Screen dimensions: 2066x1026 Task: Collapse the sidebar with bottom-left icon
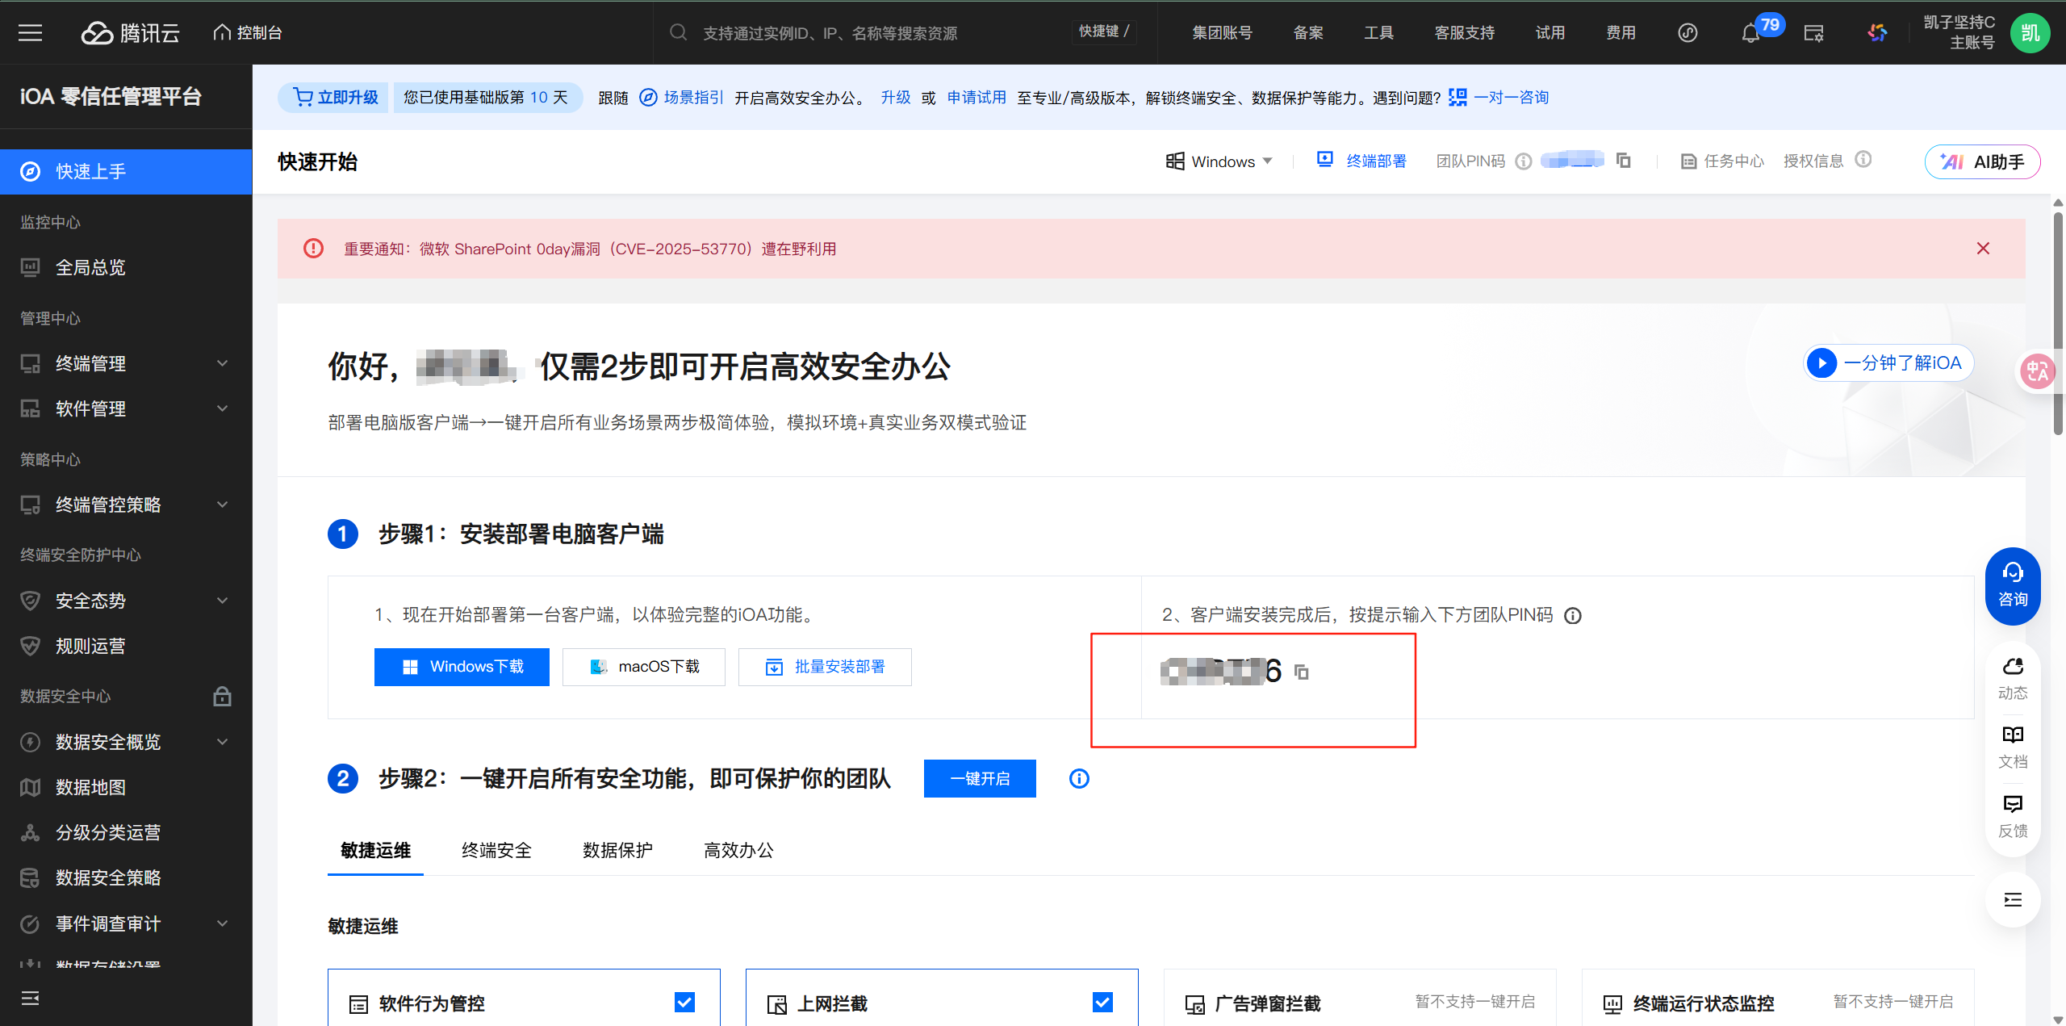coord(30,998)
